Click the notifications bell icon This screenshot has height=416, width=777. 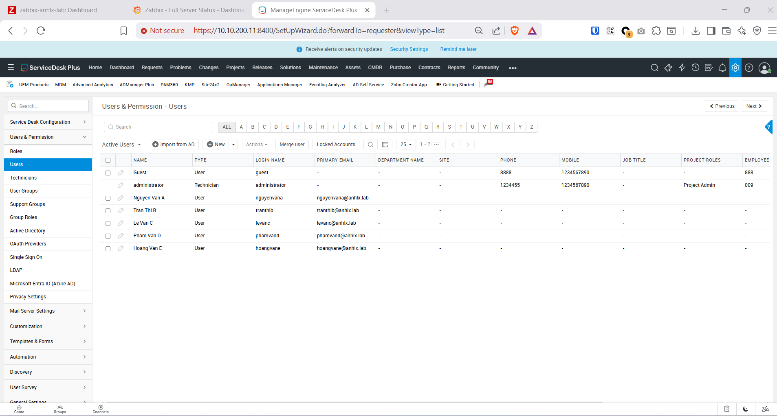722,68
